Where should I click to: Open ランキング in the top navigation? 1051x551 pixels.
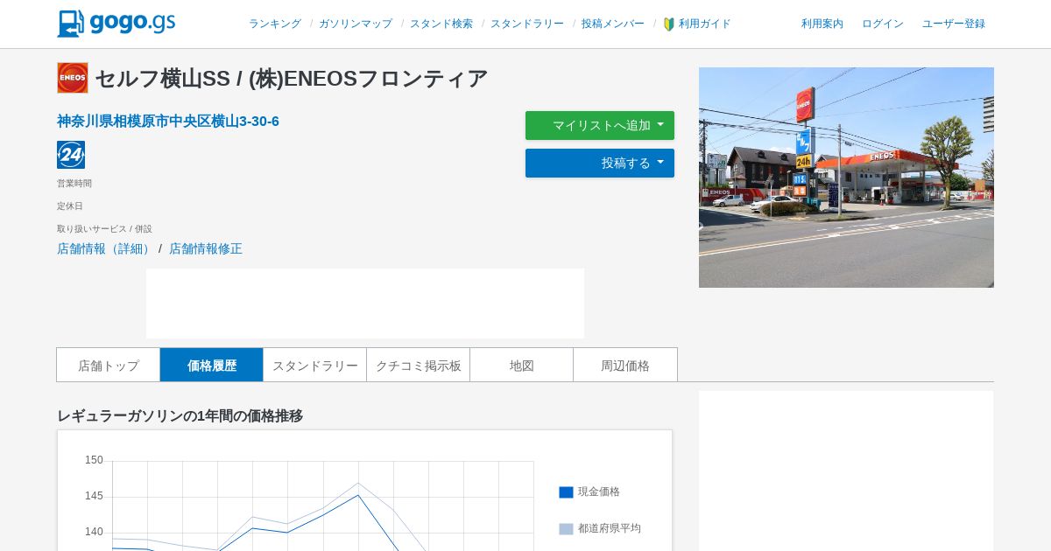(x=275, y=24)
